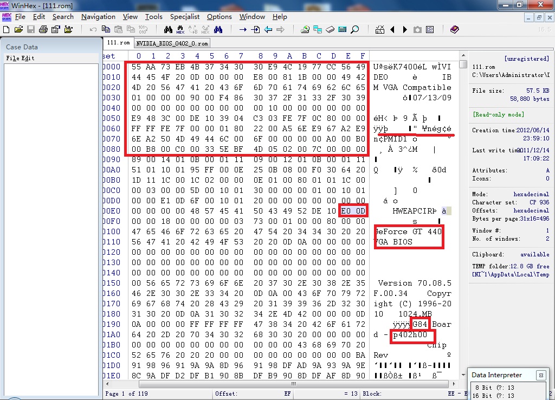The image size is (555, 400).
Task: Click the Paste clipboard icon
Action: [118, 30]
